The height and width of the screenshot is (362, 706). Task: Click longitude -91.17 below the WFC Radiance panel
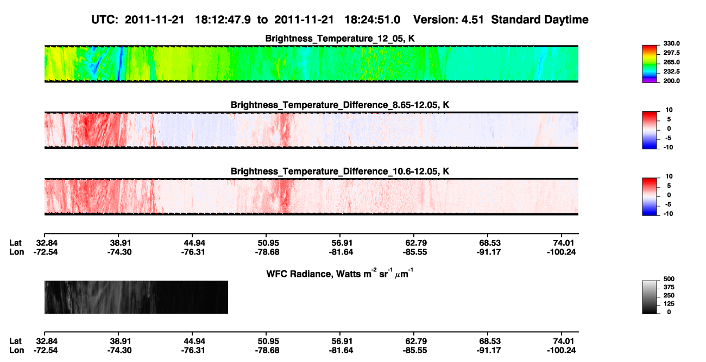[488, 350]
